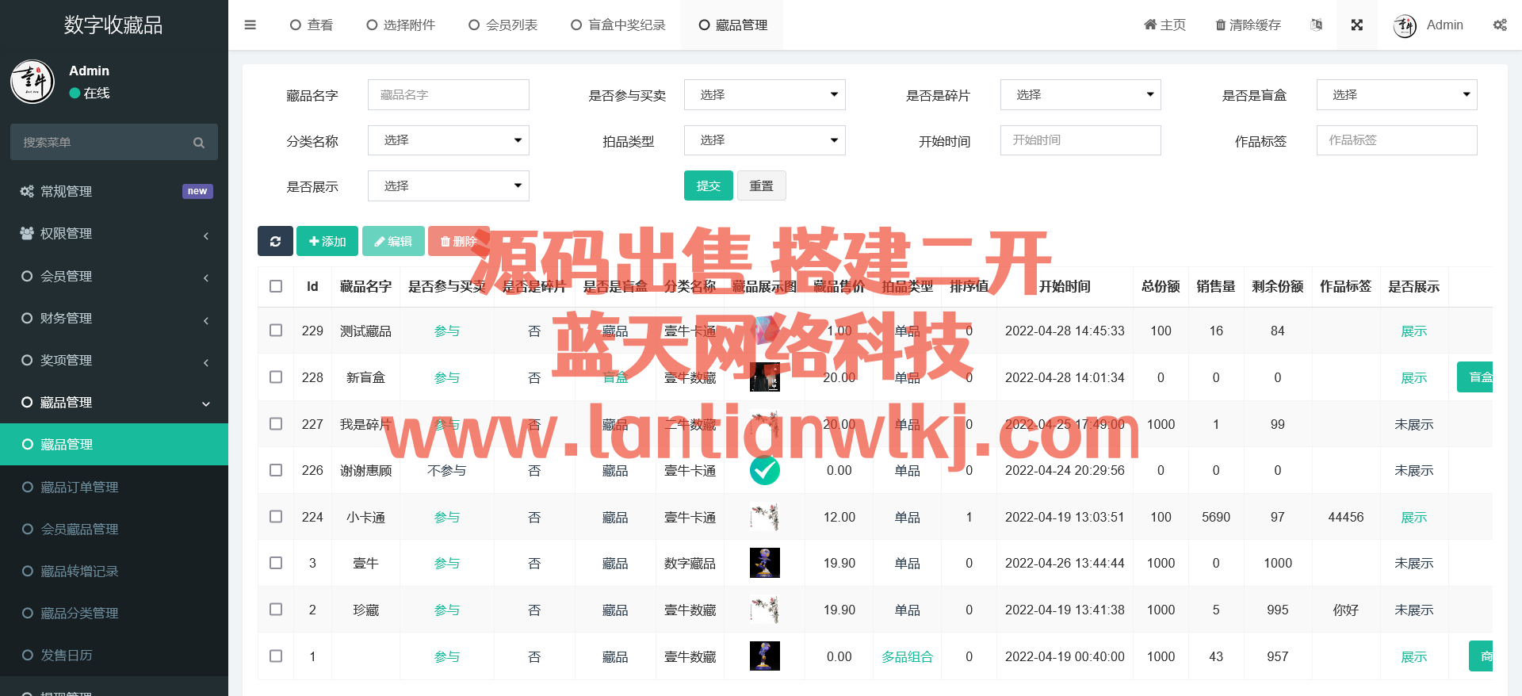Click the green 提交 button
The image size is (1522, 696).
point(708,185)
